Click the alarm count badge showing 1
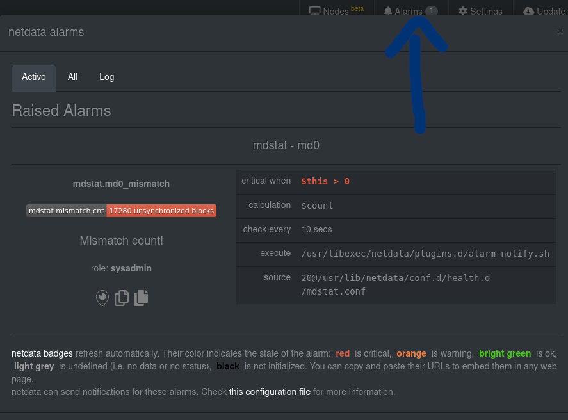This screenshot has width=568, height=420. [432, 11]
